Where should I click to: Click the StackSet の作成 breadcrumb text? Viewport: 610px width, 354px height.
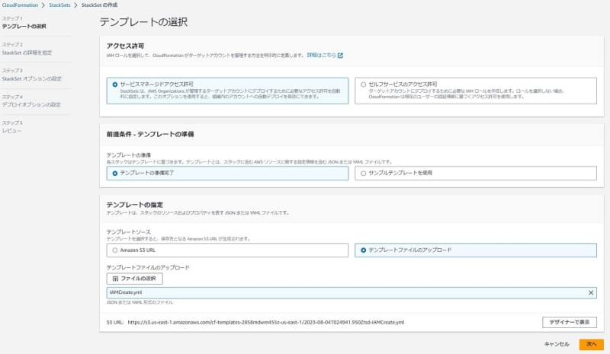[x=99, y=5]
